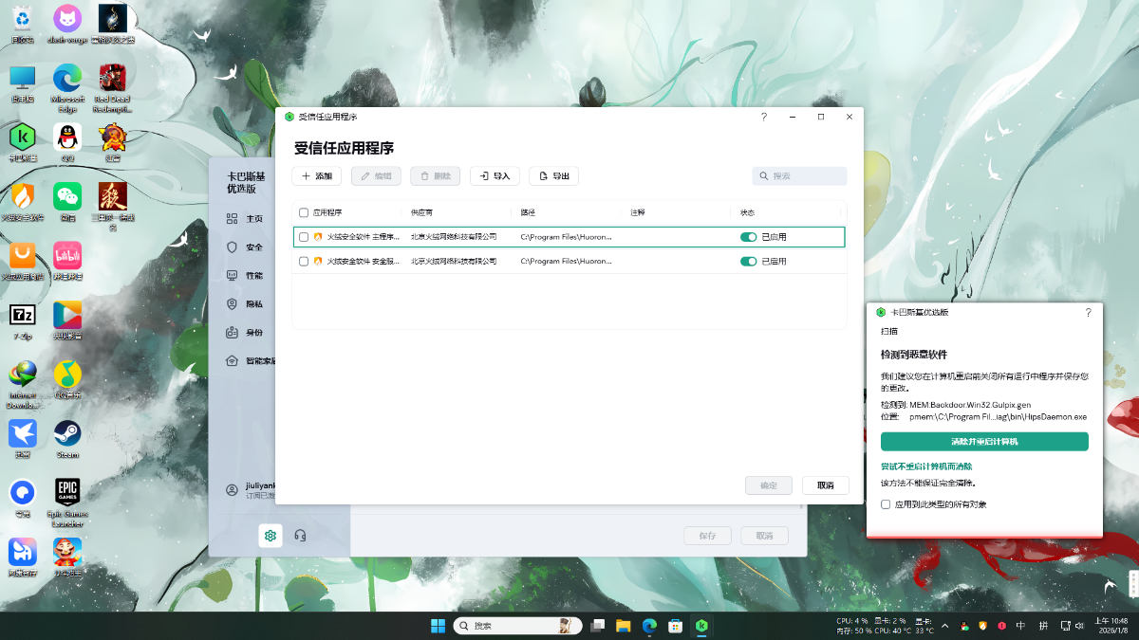Open the 7-Zip desktop icon
The width and height of the screenshot is (1139, 640).
click(x=22, y=320)
